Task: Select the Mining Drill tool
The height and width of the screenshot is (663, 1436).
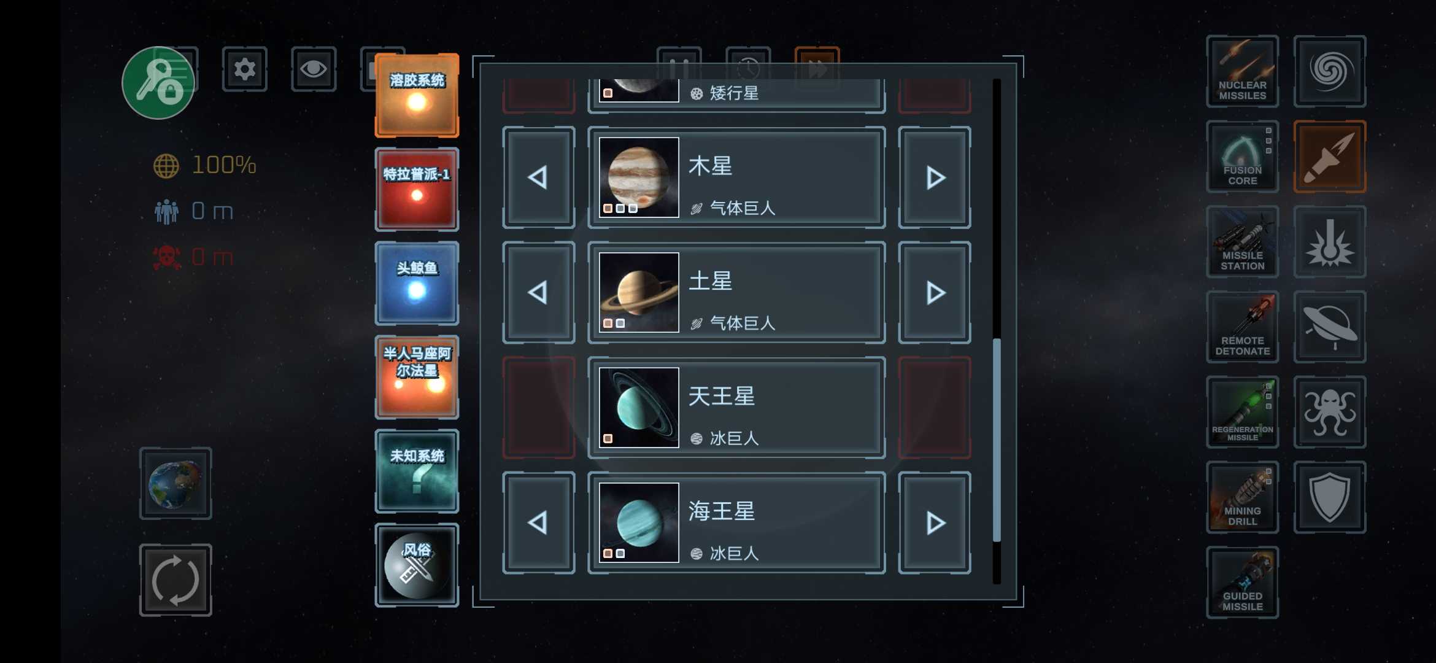Action: click(x=1242, y=497)
